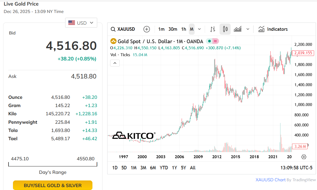
Task: Click the 13:09:58 UTC-5 timezone selector
Action: pyautogui.click(x=296, y=168)
